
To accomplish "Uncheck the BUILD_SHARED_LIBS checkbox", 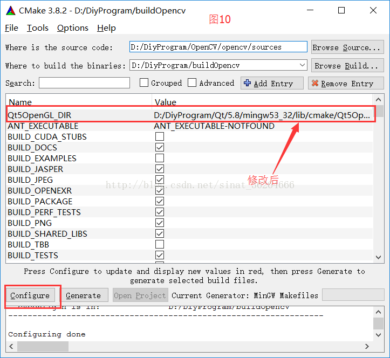I will (x=160, y=233).
